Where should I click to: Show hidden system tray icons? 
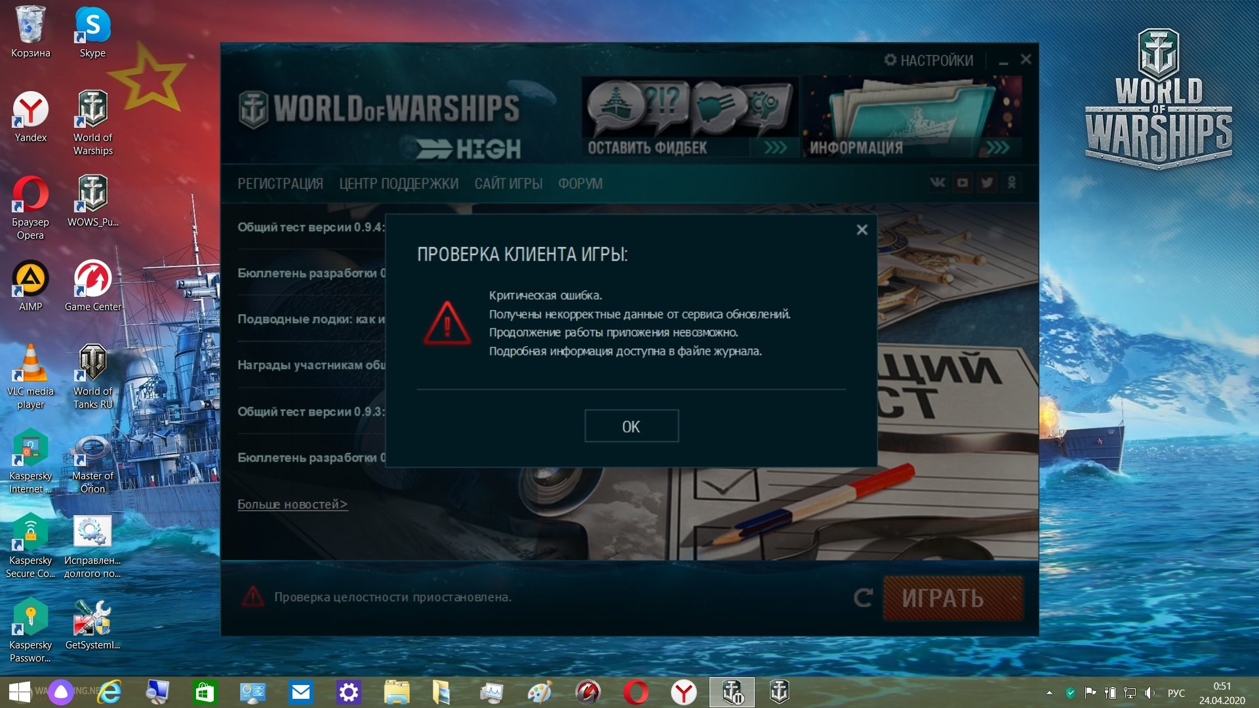click(1049, 692)
